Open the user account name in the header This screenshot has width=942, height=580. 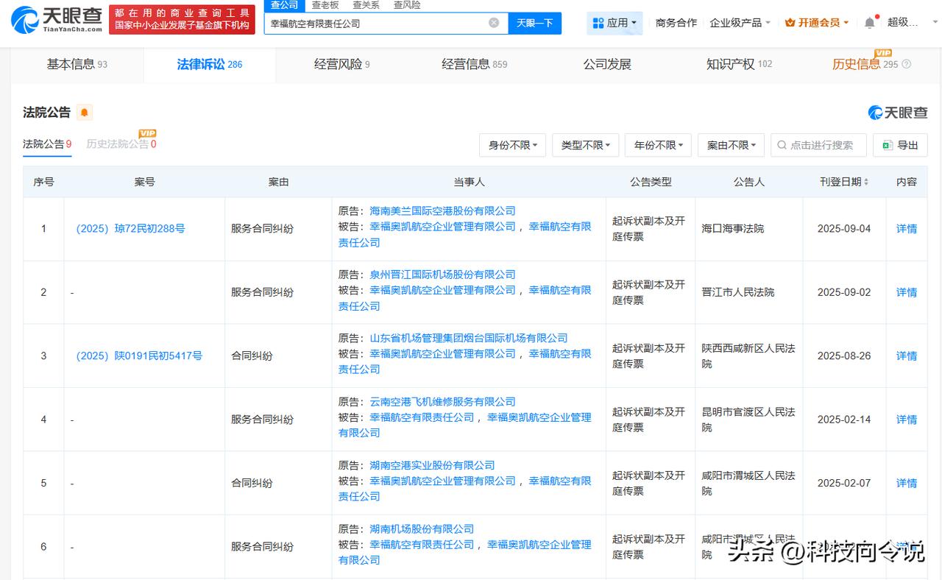(x=903, y=23)
